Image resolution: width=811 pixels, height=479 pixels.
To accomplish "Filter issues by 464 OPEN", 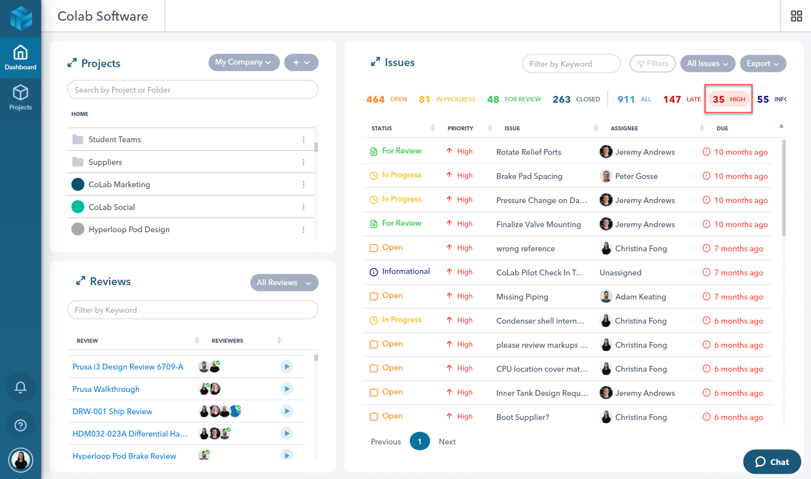I will click(387, 99).
